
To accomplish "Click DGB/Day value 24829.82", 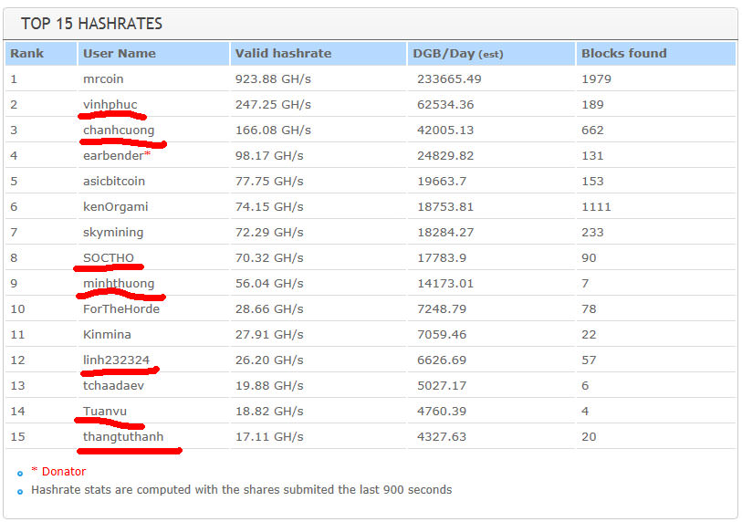I will [x=445, y=156].
